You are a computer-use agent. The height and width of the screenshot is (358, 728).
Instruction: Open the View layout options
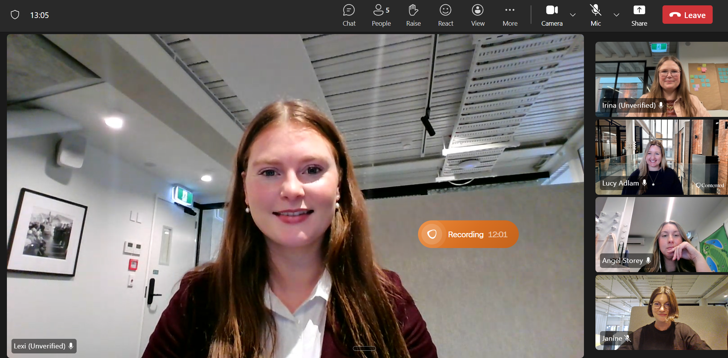point(478,15)
